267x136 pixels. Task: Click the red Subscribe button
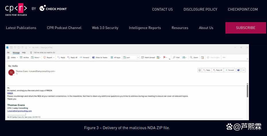point(245,28)
